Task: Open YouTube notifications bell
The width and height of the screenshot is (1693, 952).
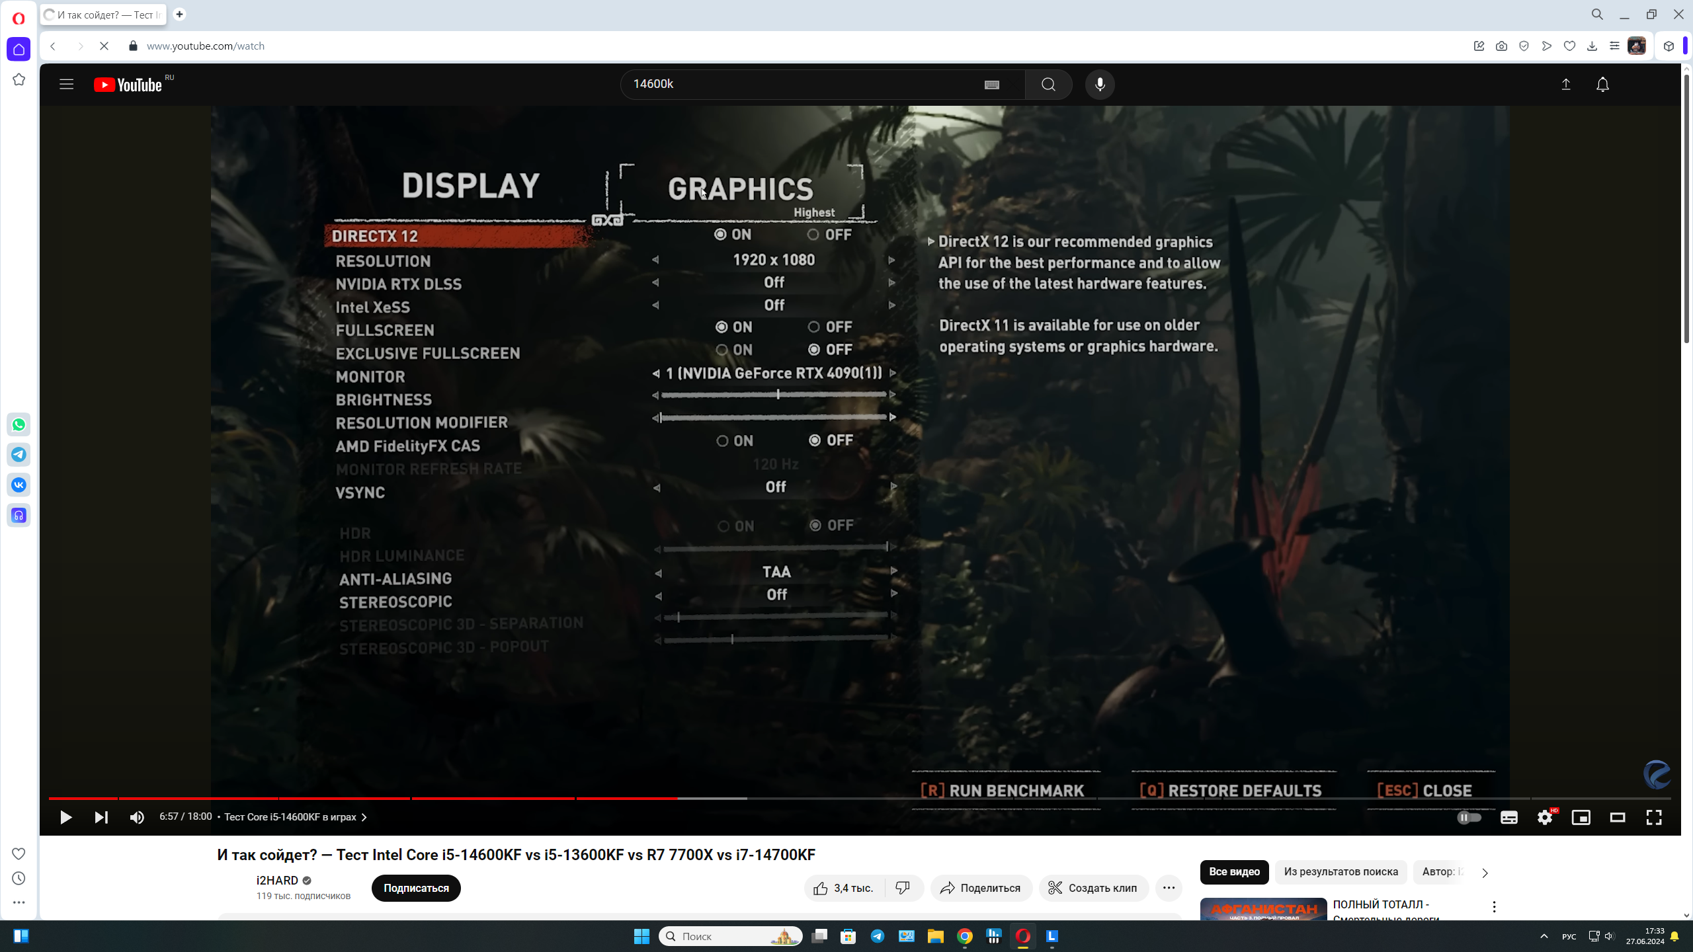Action: coord(1602,85)
